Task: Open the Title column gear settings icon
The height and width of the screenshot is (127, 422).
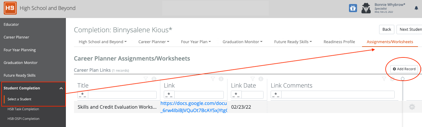Action: click(x=154, y=79)
